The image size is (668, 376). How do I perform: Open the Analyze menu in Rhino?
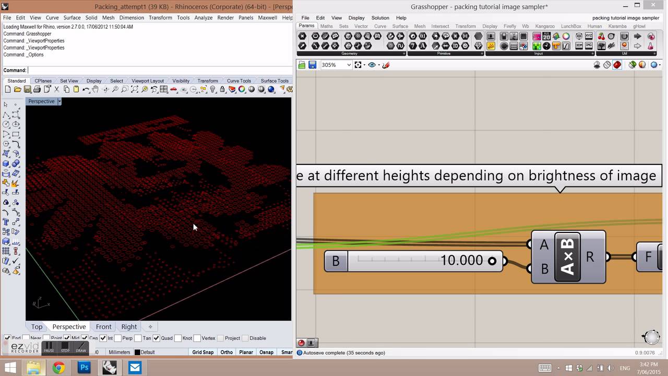pos(203,18)
